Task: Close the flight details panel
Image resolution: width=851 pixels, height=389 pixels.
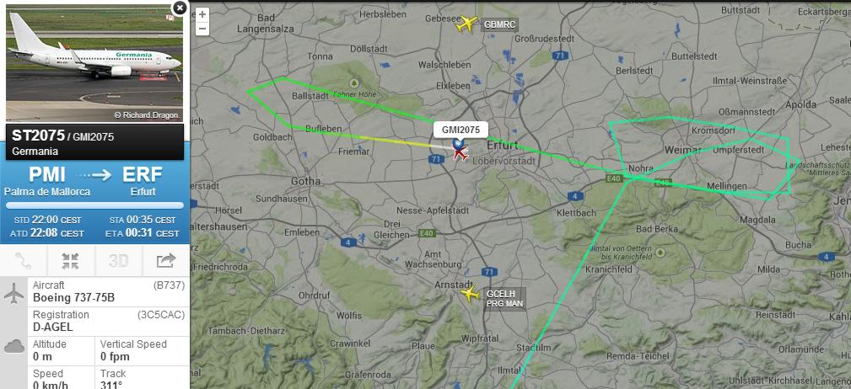Action: pyautogui.click(x=179, y=8)
